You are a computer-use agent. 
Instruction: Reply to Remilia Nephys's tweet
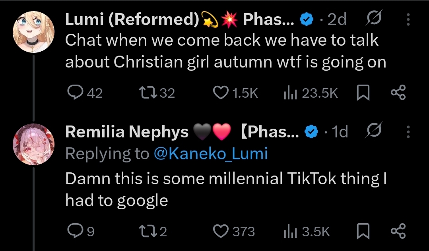[74, 231]
